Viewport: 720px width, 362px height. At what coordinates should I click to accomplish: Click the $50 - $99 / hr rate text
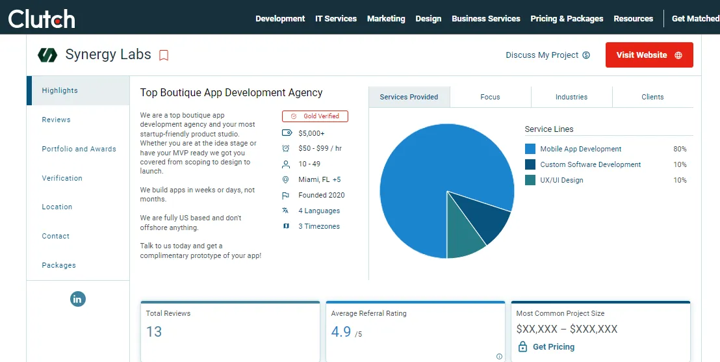coord(320,148)
